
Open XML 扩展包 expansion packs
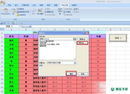click(67, 12)
